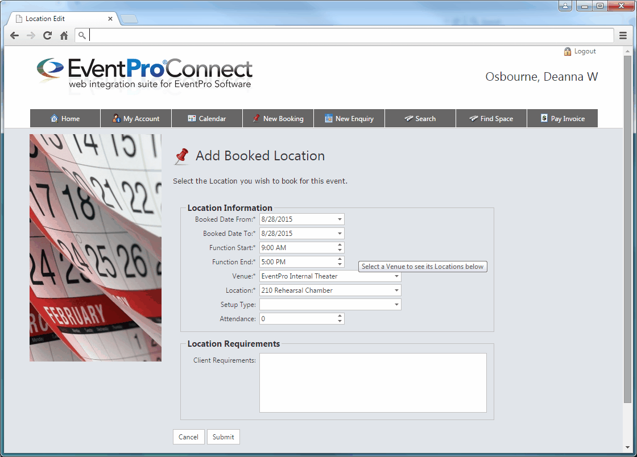Viewport: 637px width, 457px height.
Task: Click the Chrome user profile icon
Action: click(x=565, y=6)
